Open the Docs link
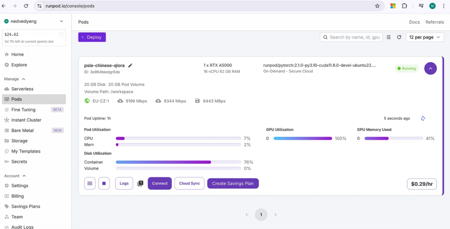The image size is (450, 229). point(414,22)
